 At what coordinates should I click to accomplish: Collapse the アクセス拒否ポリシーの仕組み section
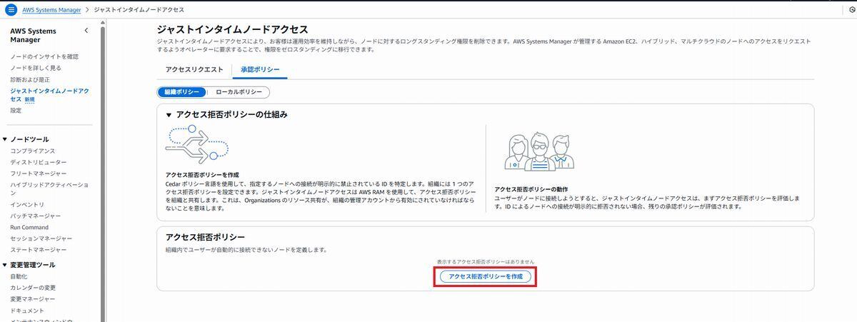tap(169, 115)
